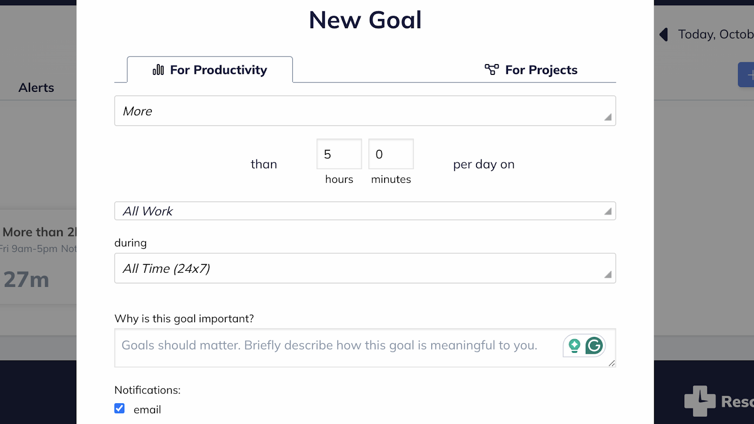Click the RescueTime cross logo icon
Screen dimensions: 754x424
point(700,401)
